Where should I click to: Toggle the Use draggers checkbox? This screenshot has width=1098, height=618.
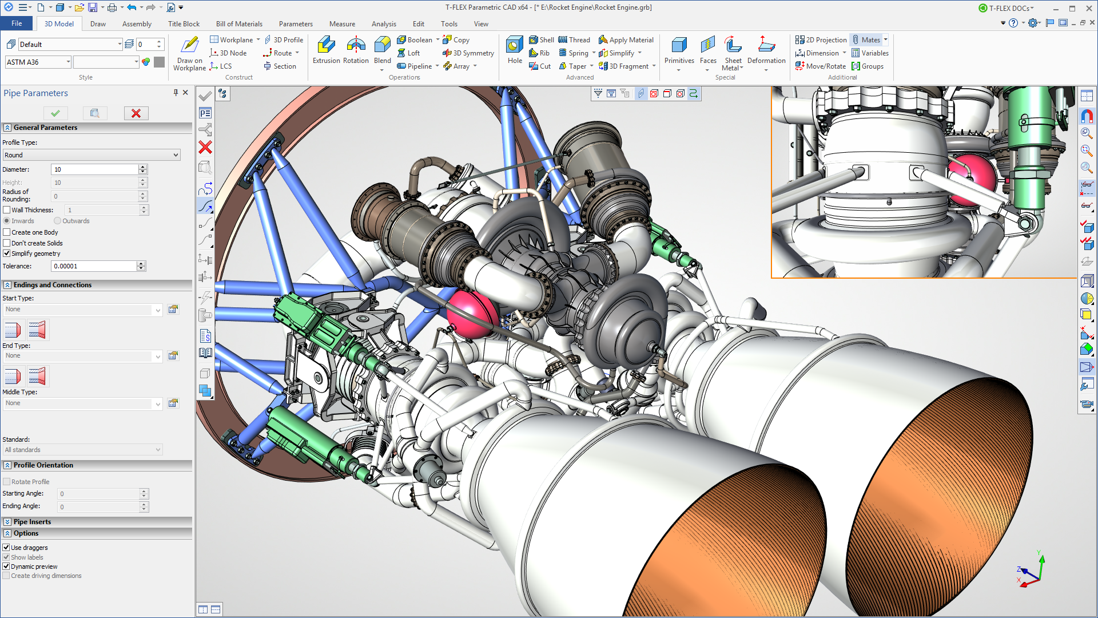tap(7, 547)
